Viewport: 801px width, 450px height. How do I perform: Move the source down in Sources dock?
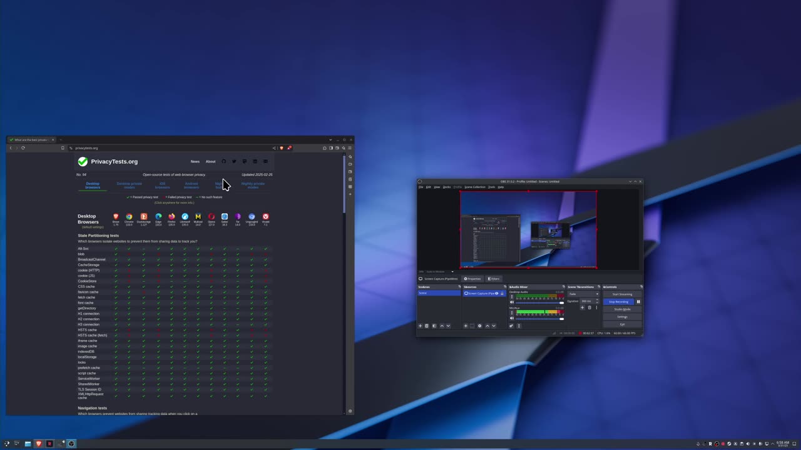(494, 326)
